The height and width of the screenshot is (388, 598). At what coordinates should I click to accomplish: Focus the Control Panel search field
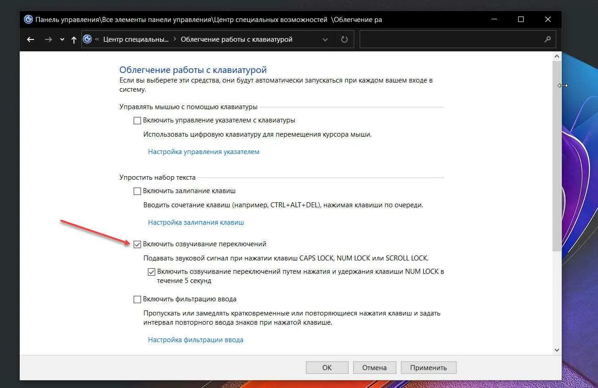point(457,39)
